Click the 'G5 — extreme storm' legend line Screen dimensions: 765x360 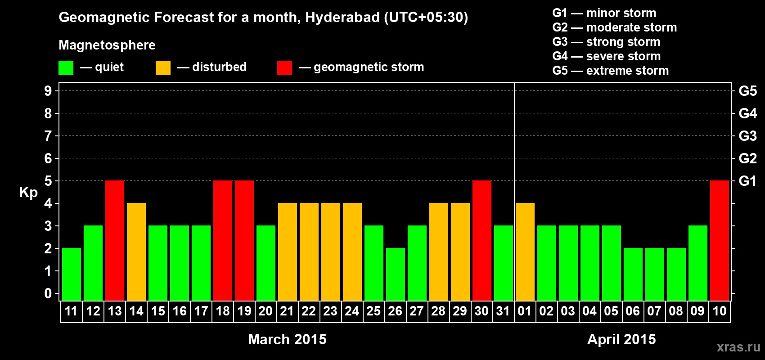point(611,71)
